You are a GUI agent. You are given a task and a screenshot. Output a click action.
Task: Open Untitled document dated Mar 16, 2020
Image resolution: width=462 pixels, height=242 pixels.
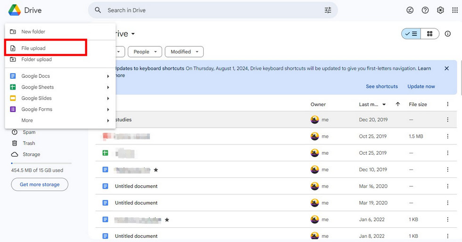pos(136,186)
